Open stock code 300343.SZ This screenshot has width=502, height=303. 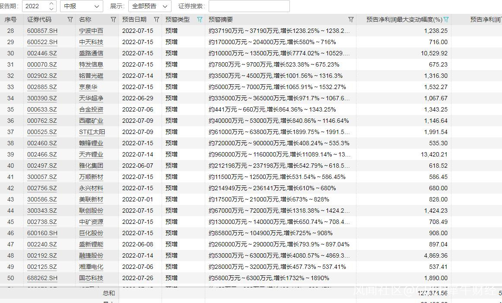point(42,211)
